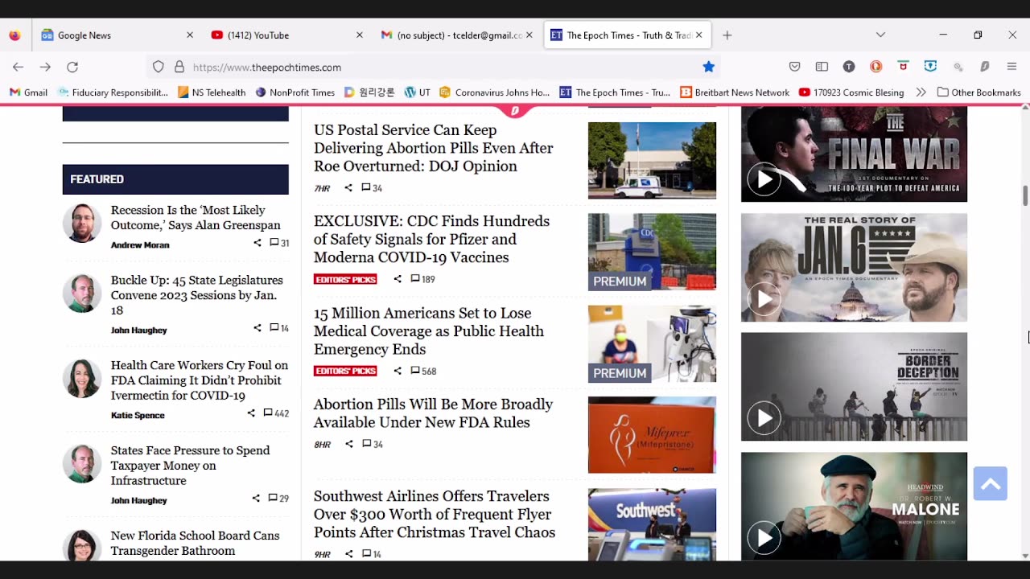Open the CDC building premium thumbnail
Screen dimensions: 1030x579
point(652,252)
